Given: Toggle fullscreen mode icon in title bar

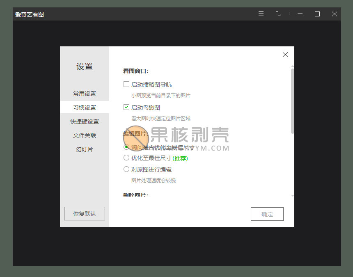Looking at the screenshot, I should click(278, 14).
